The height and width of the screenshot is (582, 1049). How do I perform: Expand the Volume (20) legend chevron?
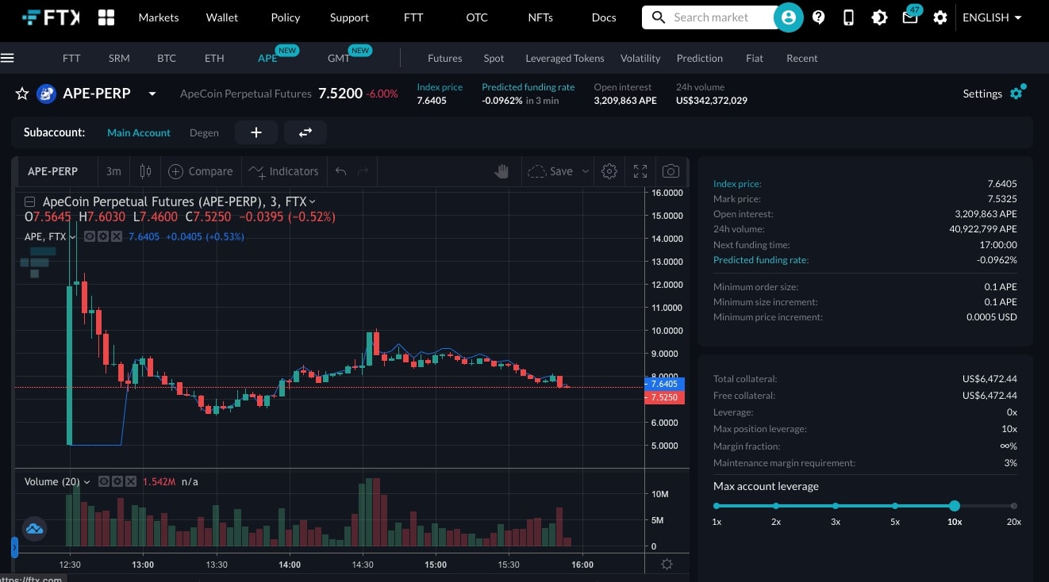[86, 481]
